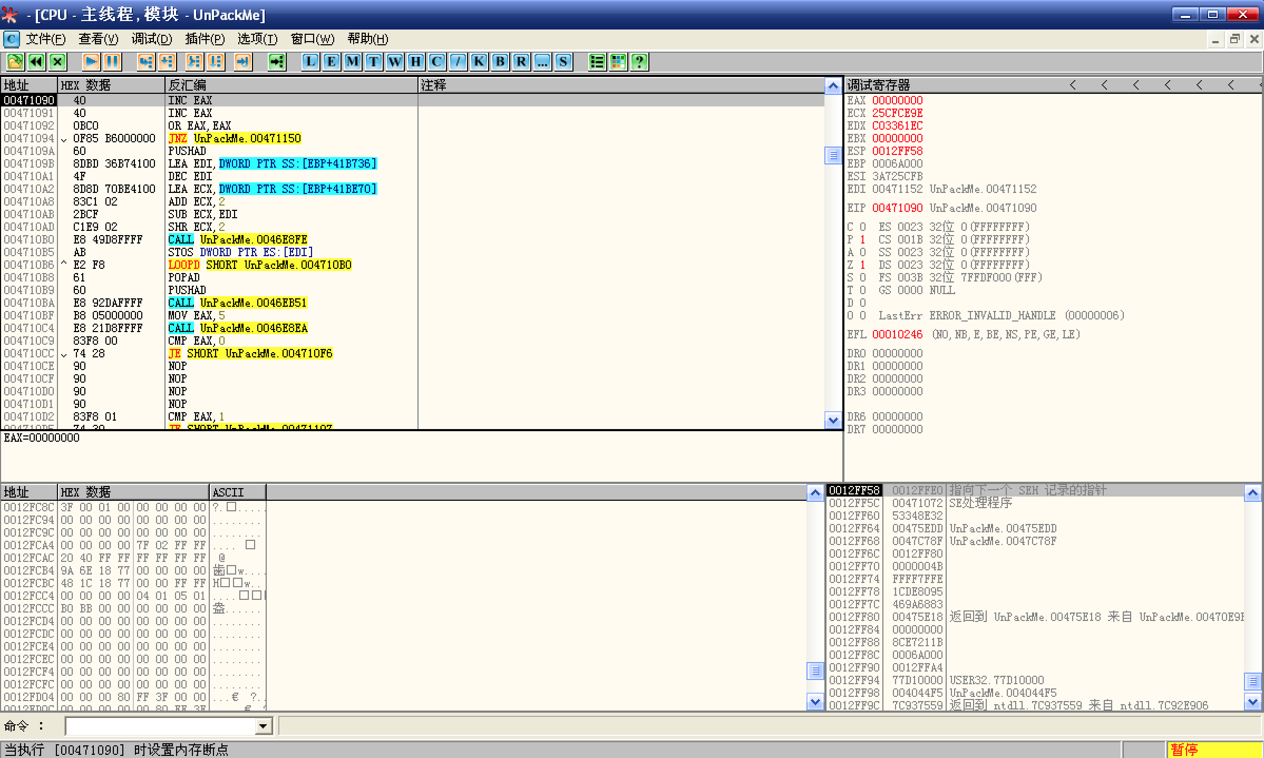Show Log window with L button

coord(310,62)
